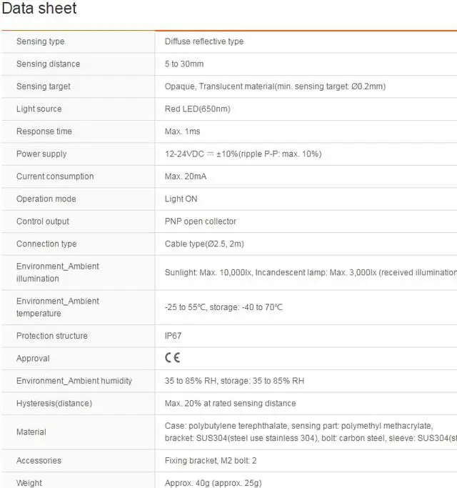Screen dimensions: 457x488
Task: Click the CE approval mark icon
Action: coord(172,358)
